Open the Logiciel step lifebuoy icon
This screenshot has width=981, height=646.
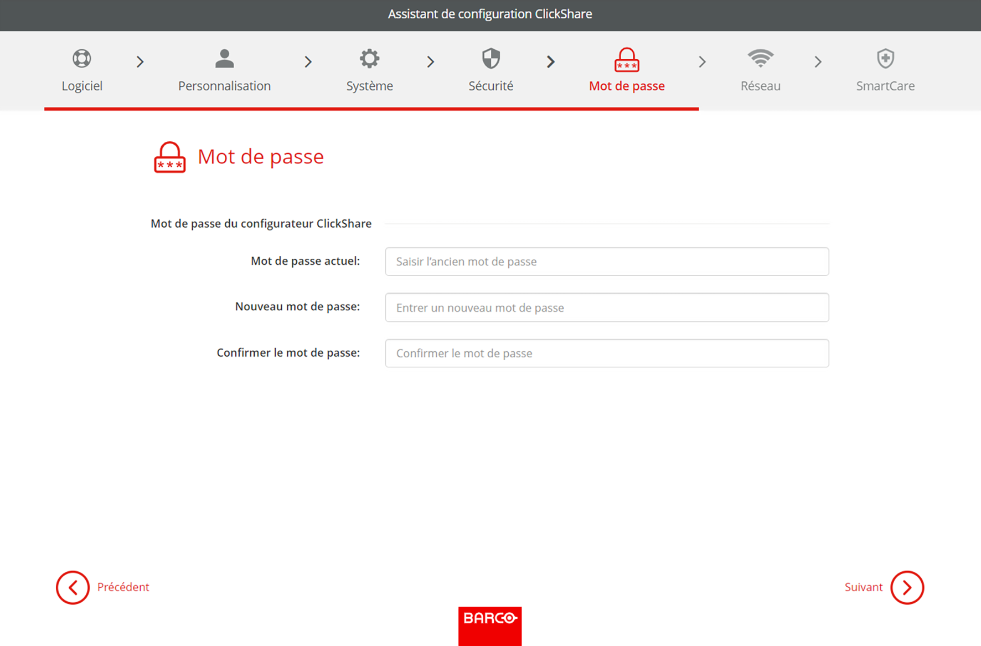click(x=82, y=58)
